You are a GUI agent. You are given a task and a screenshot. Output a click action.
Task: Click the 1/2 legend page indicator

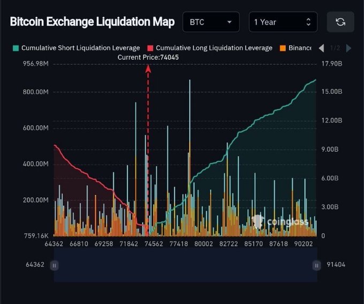coord(335,48)
